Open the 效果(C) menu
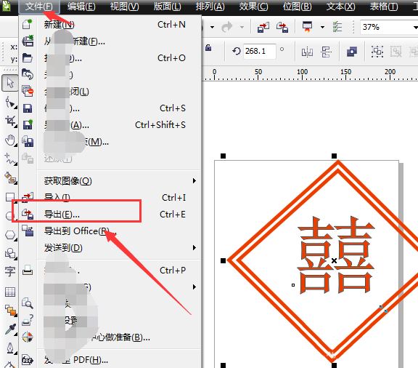 click(x=253, y=7)
